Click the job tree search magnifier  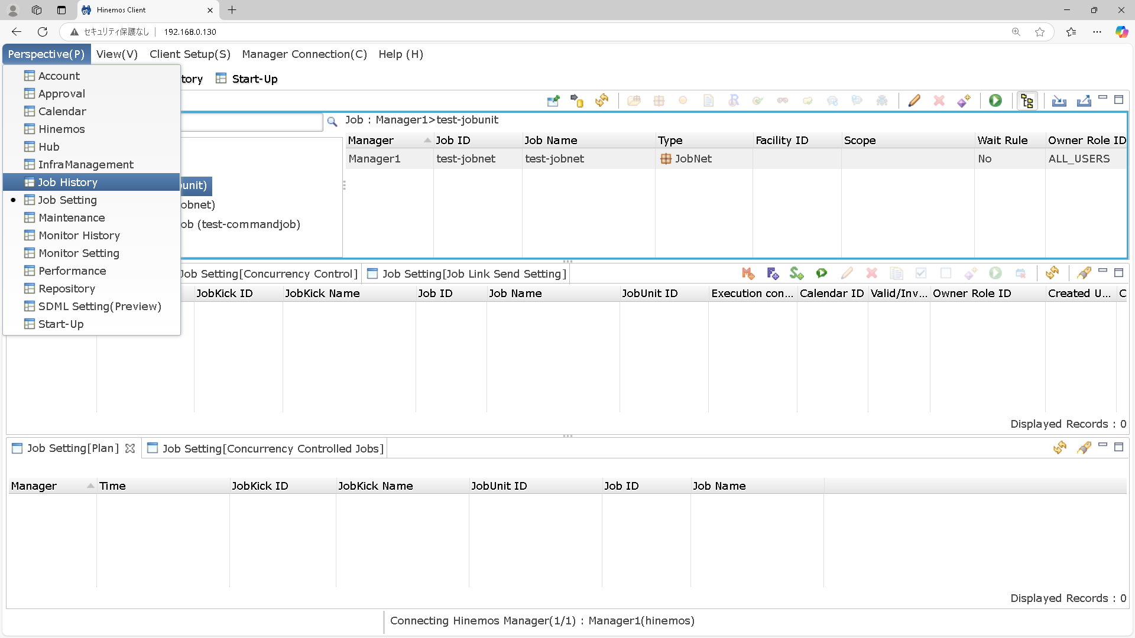pos(332,122)
